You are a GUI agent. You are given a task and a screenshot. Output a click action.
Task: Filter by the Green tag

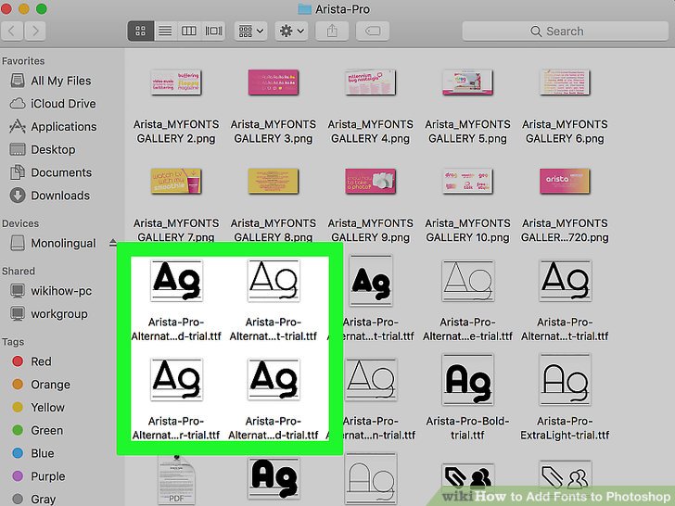pos(38,430)
